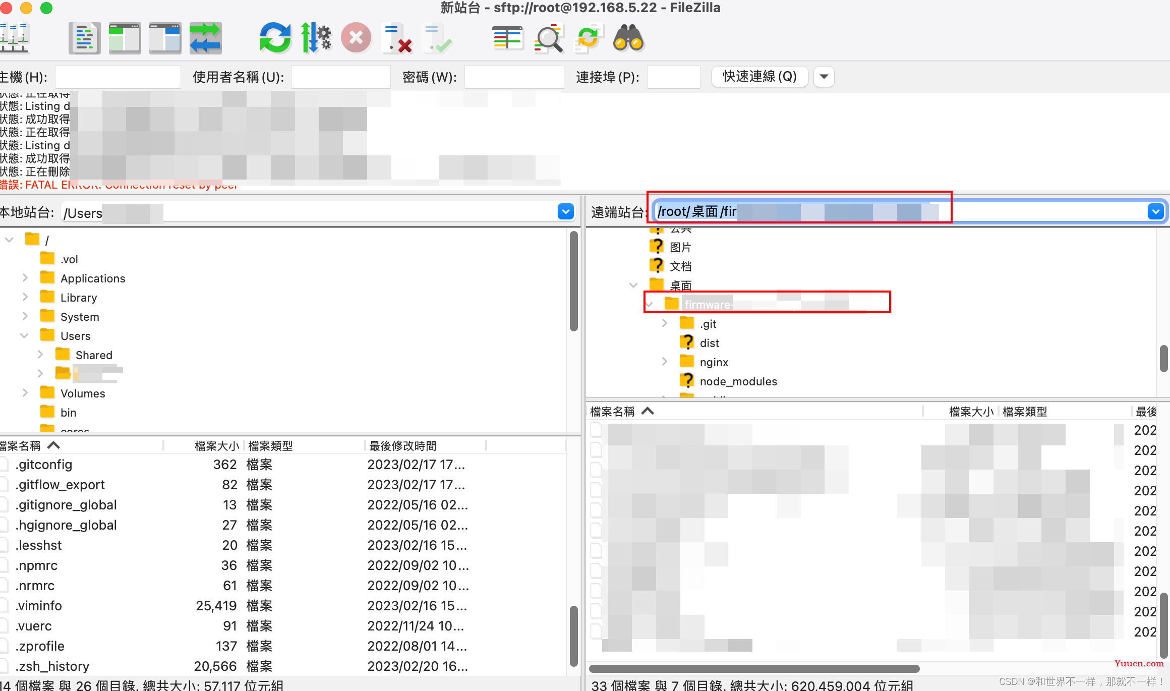Select node_modules folder in remote panel
The image size is (1170, 691).
point(737,381)
